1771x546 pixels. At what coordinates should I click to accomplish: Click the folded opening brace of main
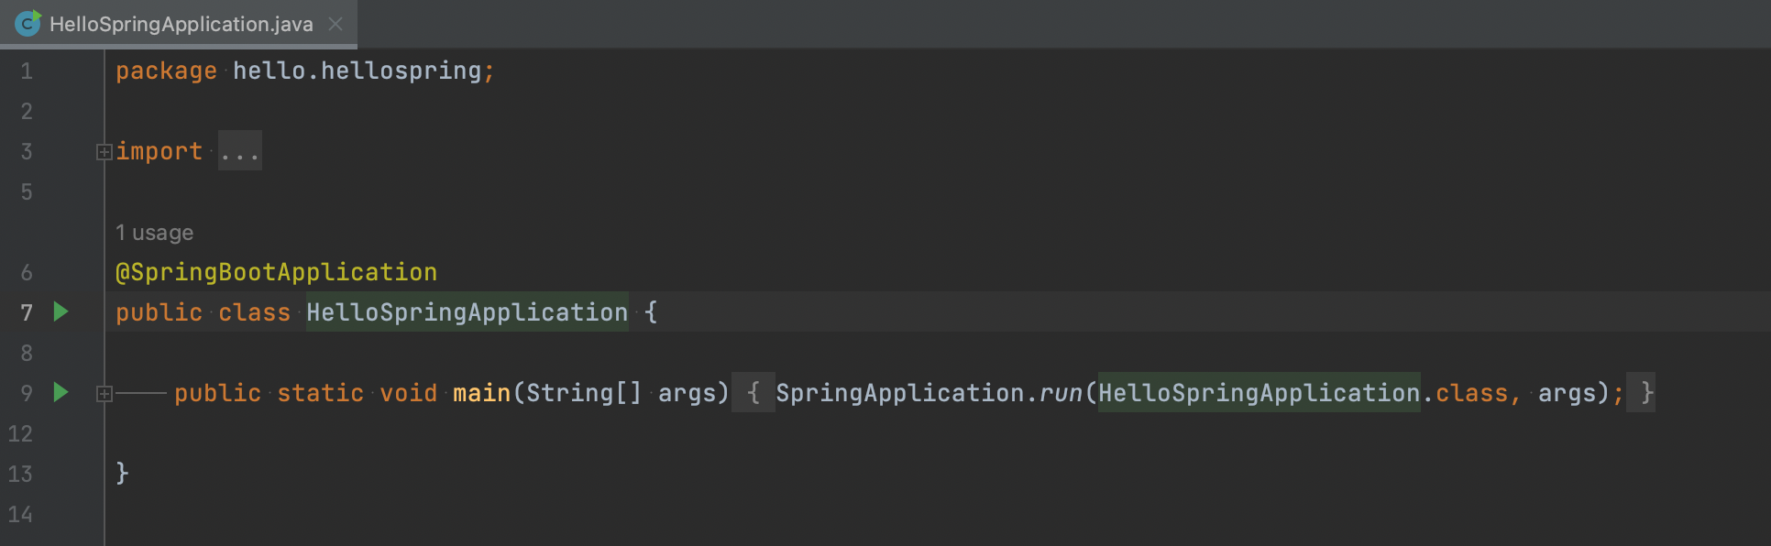coord(753,392)
